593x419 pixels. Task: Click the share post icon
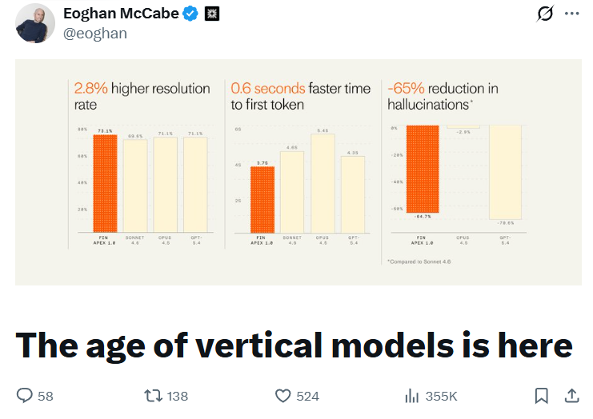(571, 396)
